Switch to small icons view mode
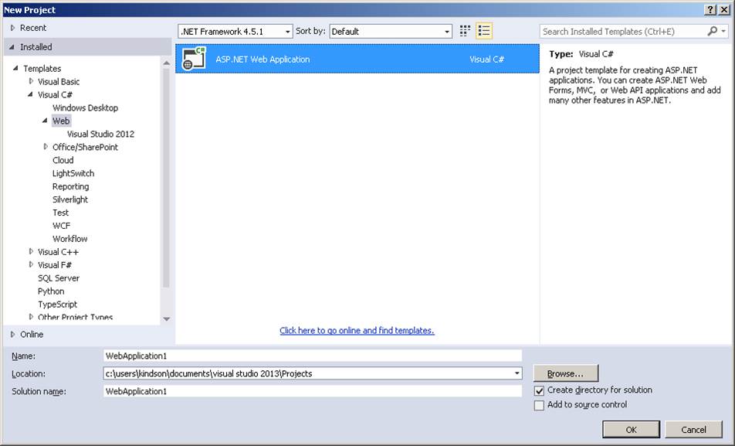Screen dimensions: 735x446 tap(463, 31)
